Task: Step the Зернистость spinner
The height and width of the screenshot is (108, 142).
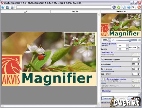Action: click(139, 74)
